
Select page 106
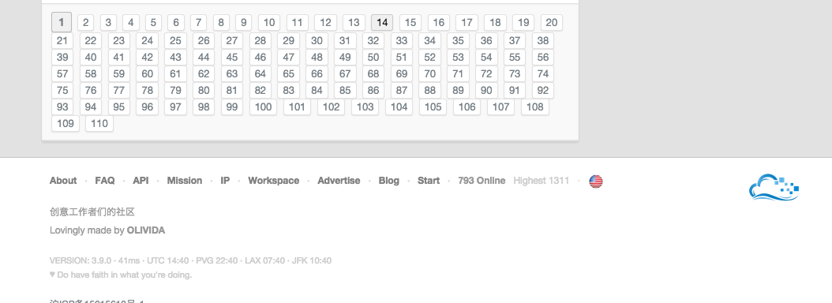pos(467,107)
